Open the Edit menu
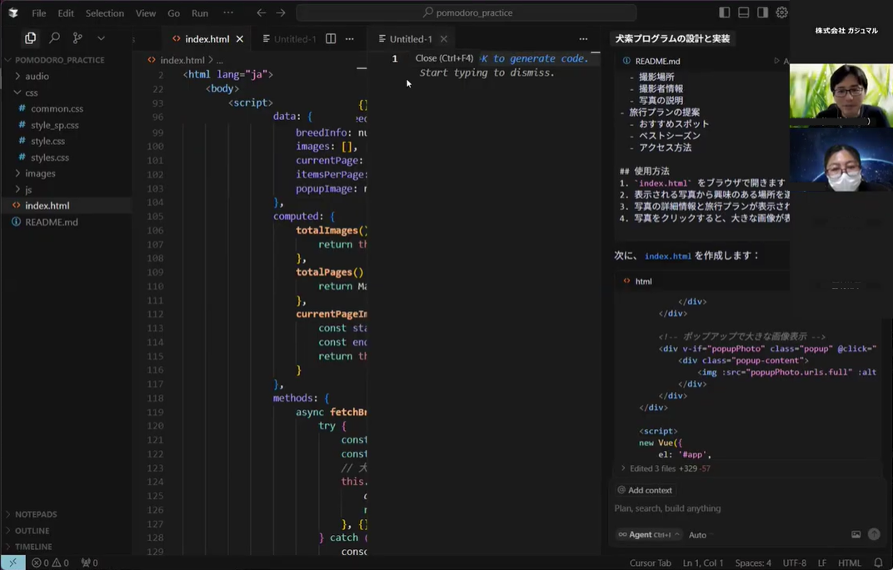Screen dimensions: 893x570 [66, 12]
